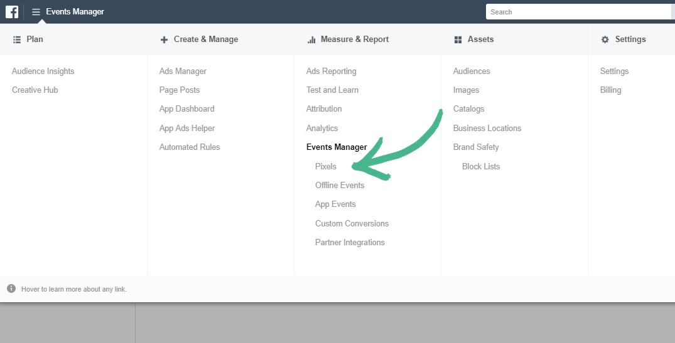
Task: Click into the Search field
Action: (x=578, y=12)
